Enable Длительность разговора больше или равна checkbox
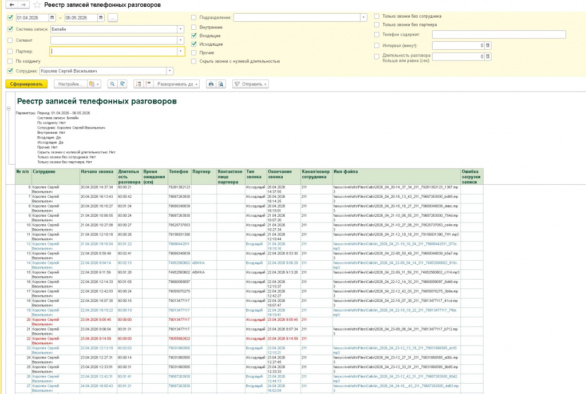The image size is (586, 394). (x=377, y=57)
